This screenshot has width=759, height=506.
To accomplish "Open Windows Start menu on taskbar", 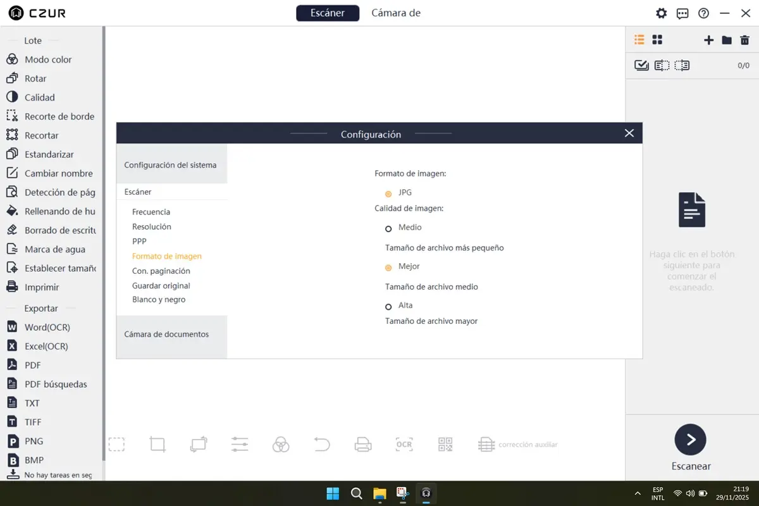I will pyautogui.click(x=332, y=493).
